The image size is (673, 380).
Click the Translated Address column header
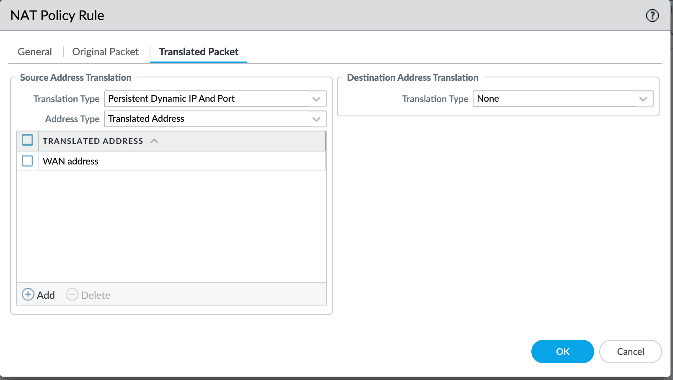pyautogui.click(x=93, y=141)
